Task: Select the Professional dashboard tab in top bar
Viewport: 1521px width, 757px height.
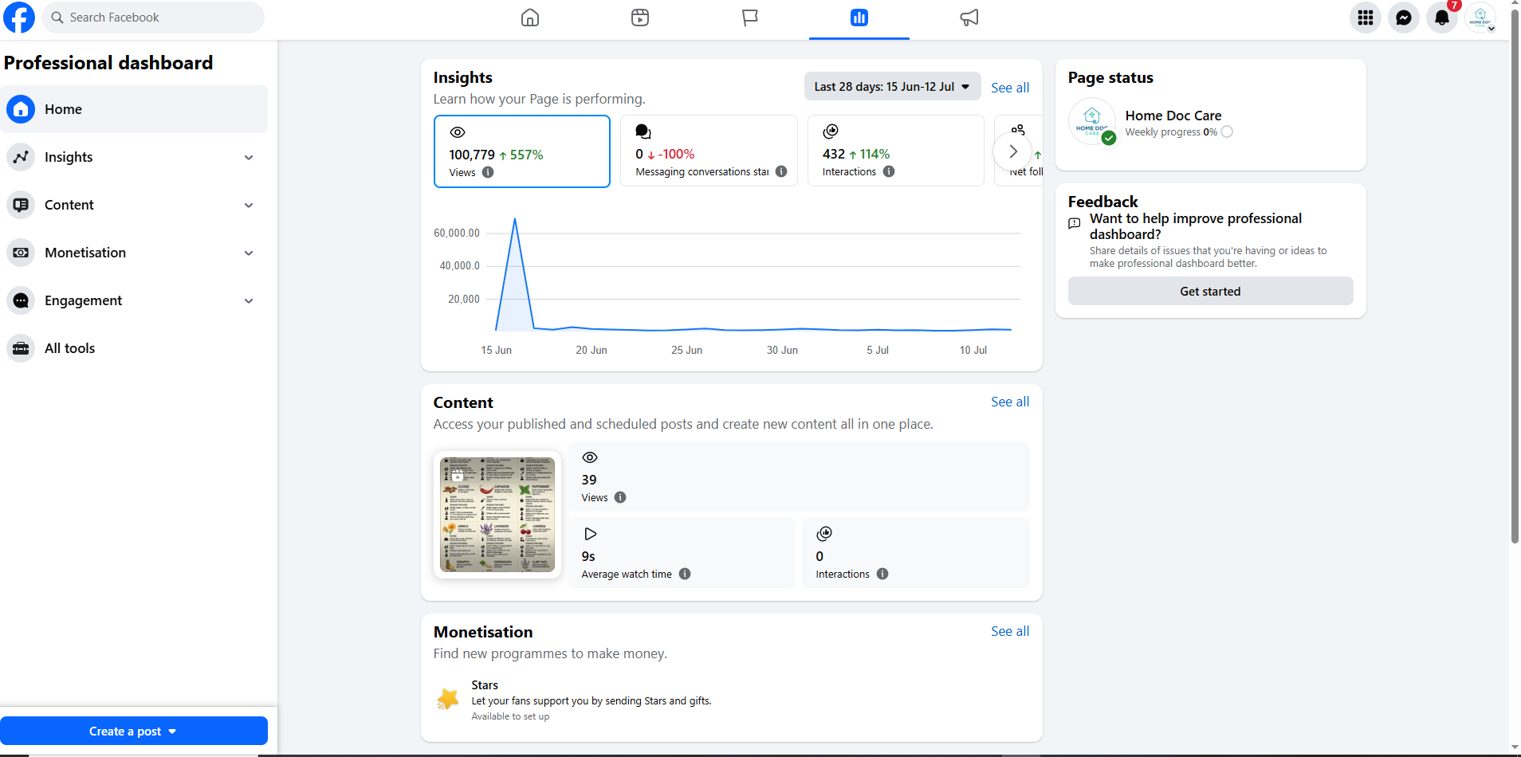Action: click(859, 18)
